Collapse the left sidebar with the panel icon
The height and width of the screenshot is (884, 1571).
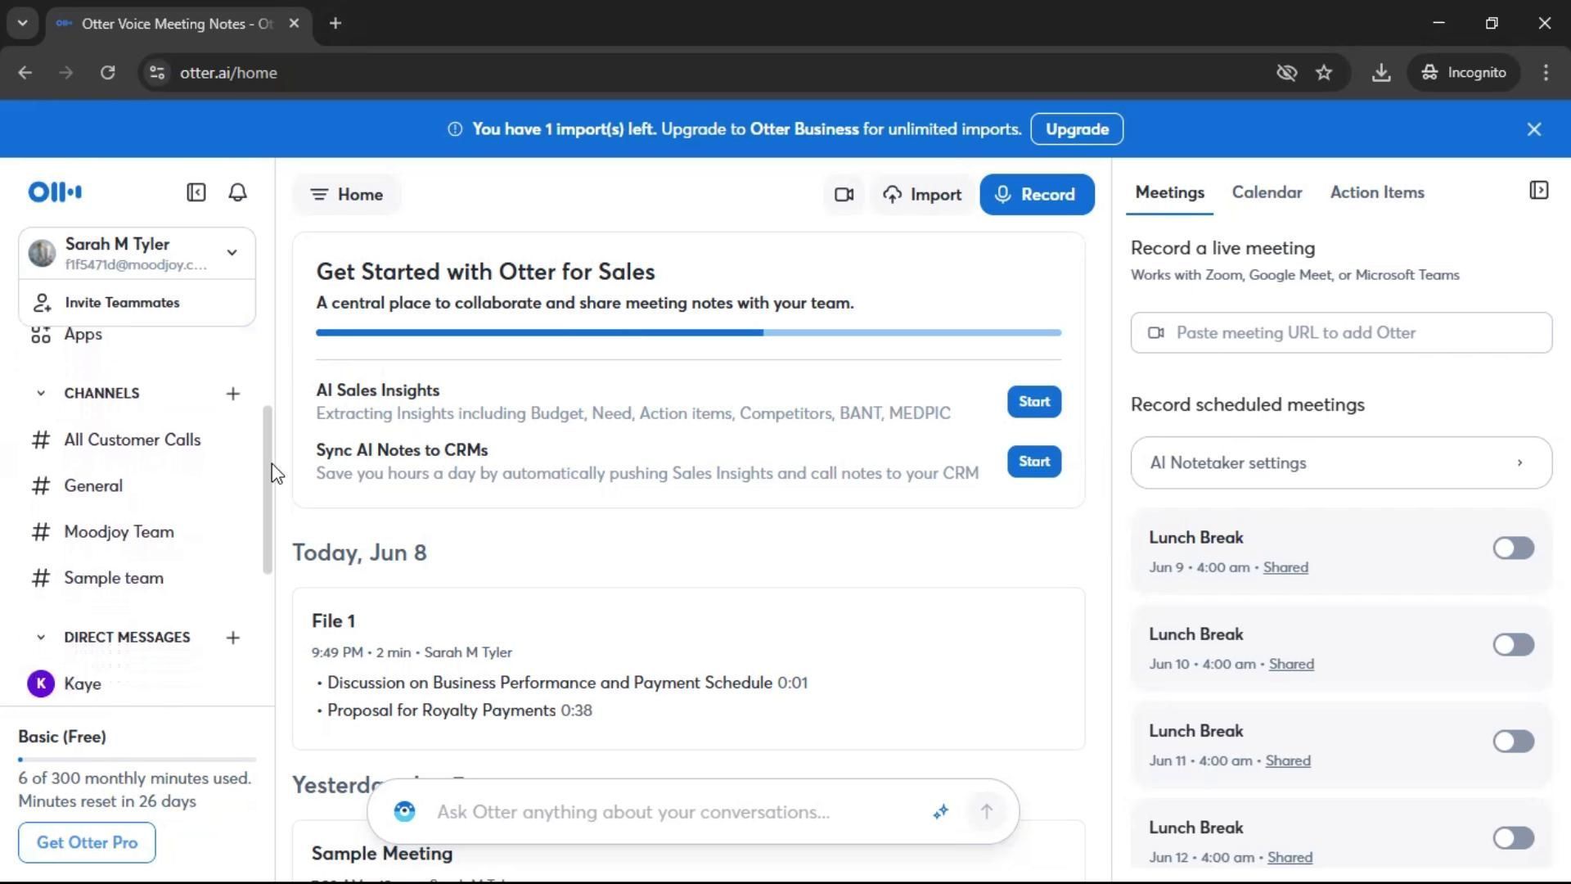[196, 192]
